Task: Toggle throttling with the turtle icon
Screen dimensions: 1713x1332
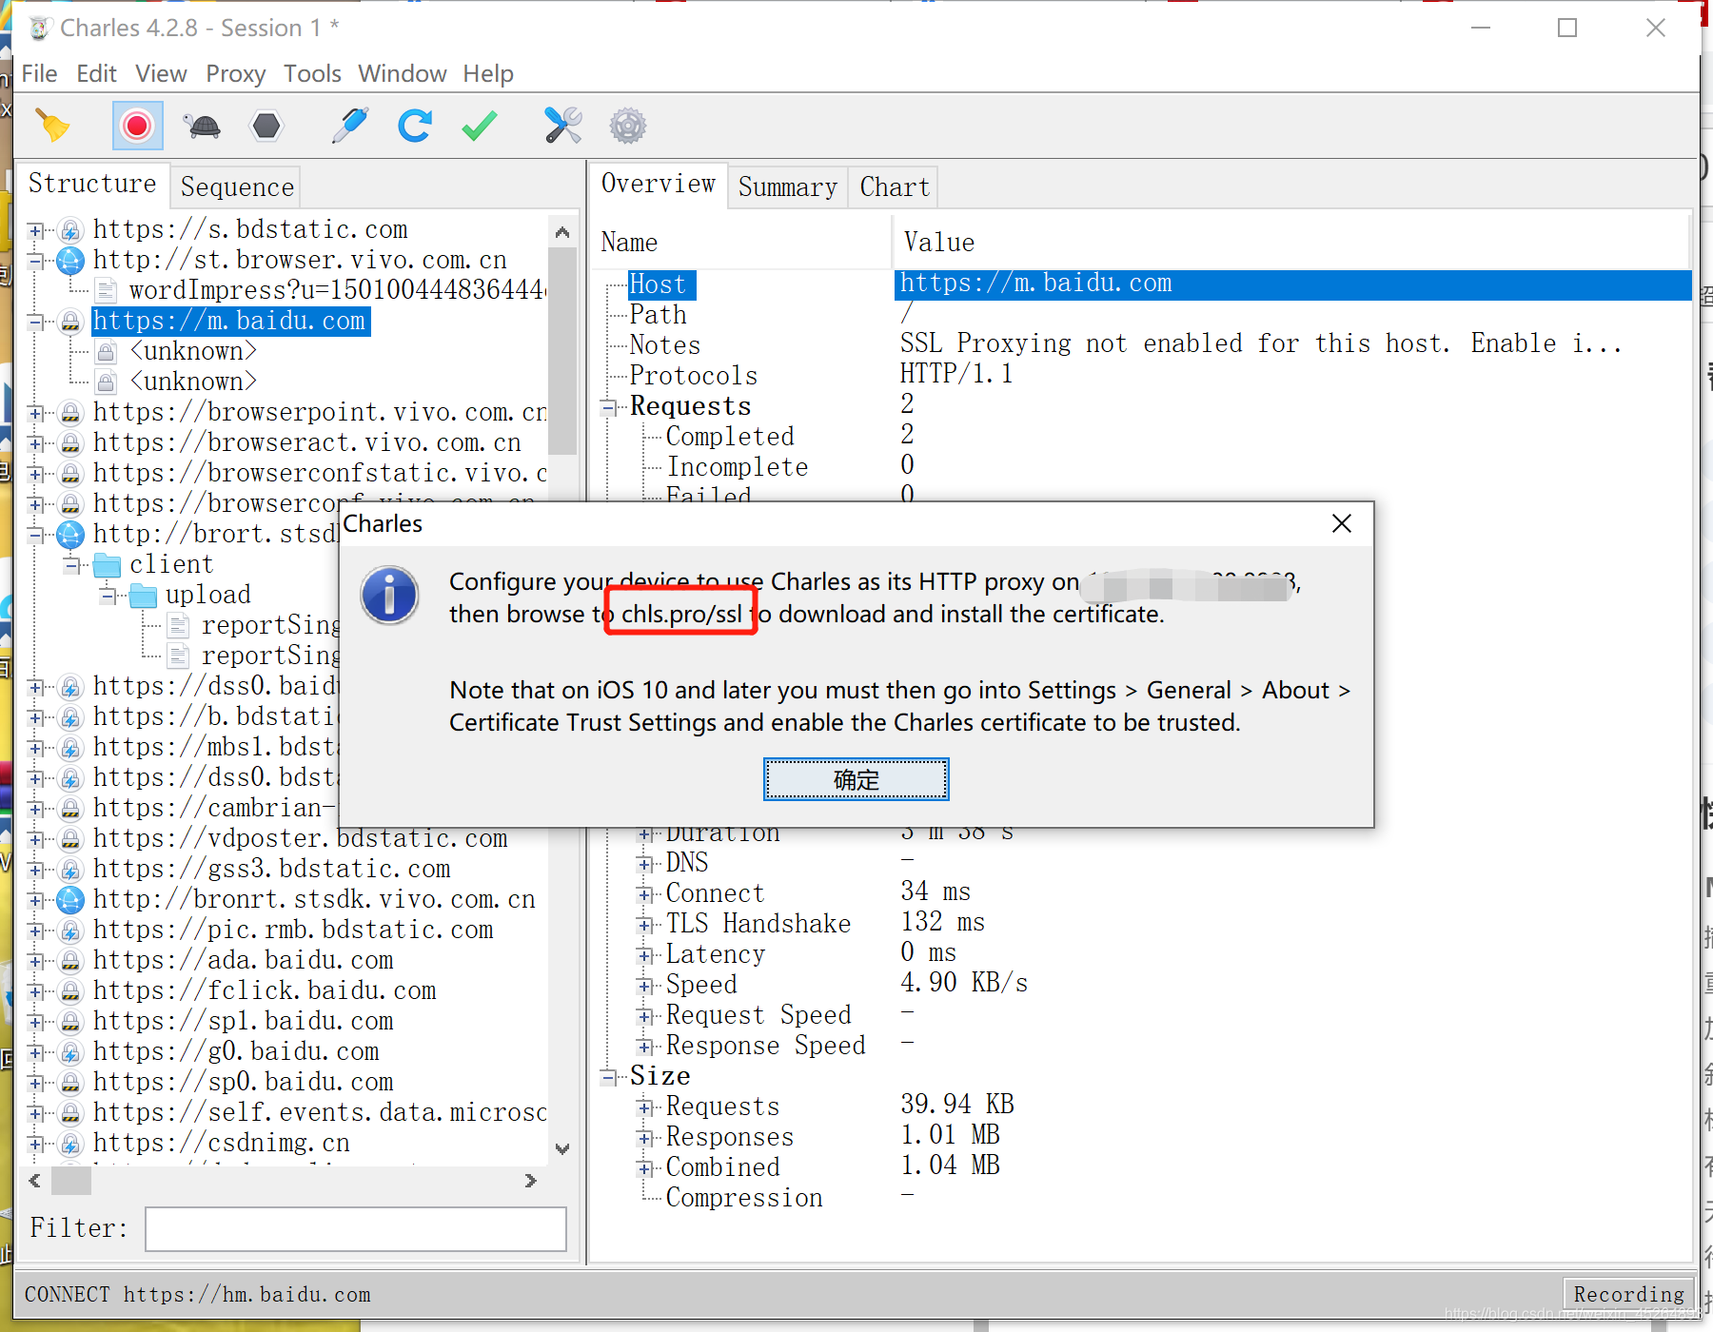Action: tap(202, 126)
